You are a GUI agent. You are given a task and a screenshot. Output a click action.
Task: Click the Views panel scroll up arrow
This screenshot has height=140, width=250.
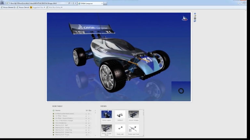(143, 111)
